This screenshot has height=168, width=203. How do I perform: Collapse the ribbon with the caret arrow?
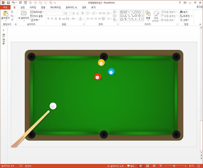click(x=200, y=24)
